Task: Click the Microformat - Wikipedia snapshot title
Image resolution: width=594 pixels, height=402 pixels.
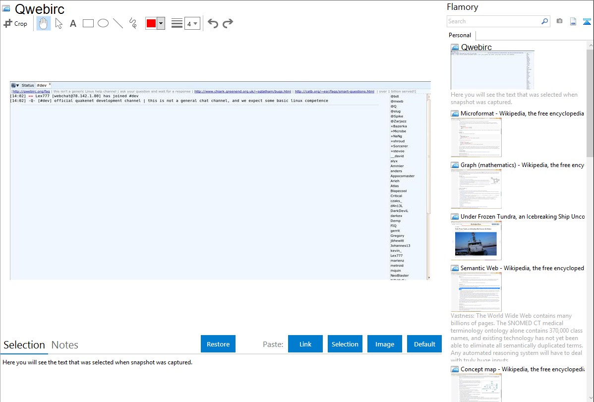Action: (x=522, y=114)
